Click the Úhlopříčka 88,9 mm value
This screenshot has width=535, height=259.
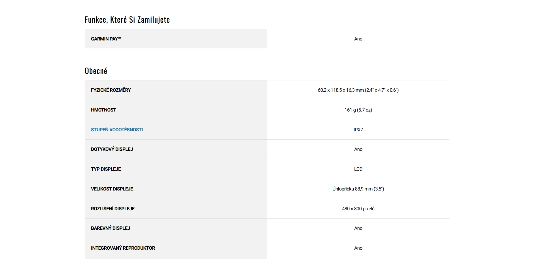pos(358,189)
